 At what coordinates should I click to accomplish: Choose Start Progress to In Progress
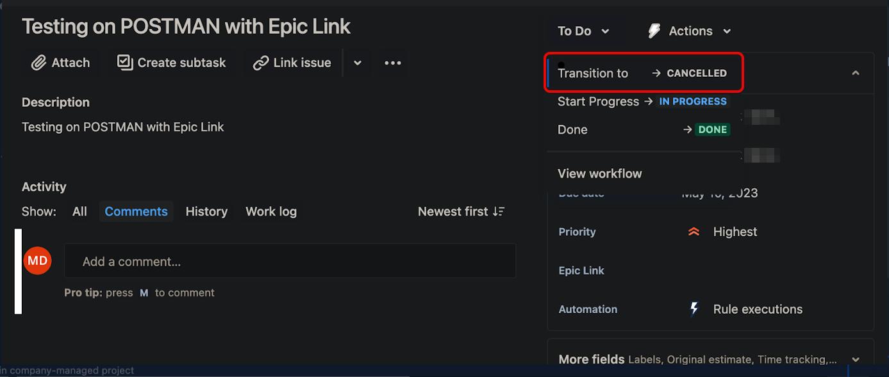coord(645,101)
